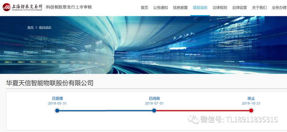Open 法律规则 navigation item
Viewport: 287px width, 132px height.
click(x=220, y=8)
